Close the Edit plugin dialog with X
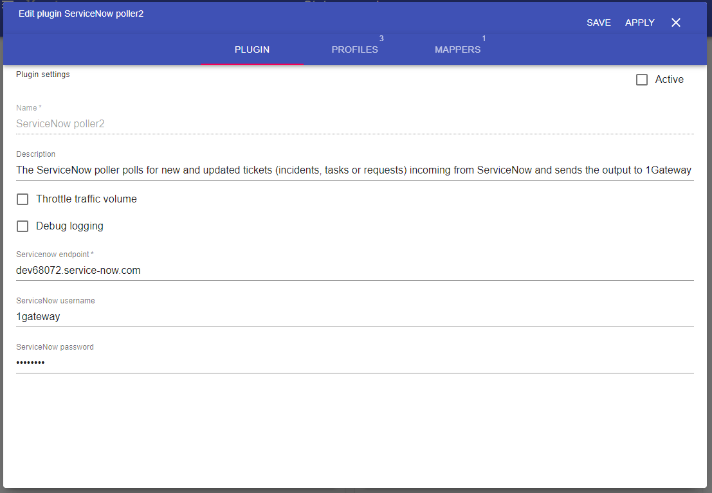 (x=676, y=22)
